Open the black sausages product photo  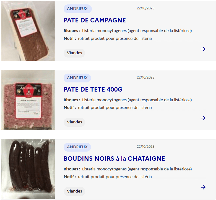pos(28,169)
